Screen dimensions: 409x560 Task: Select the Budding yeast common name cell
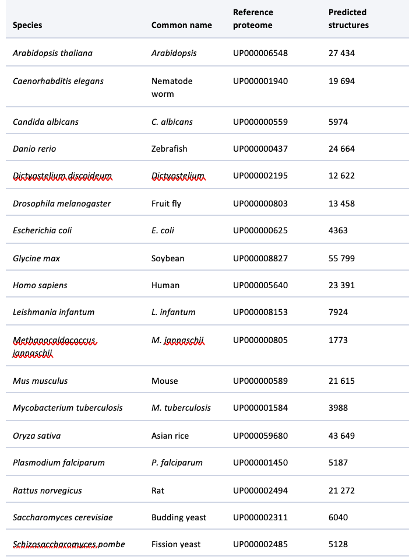[x=179, y=517]
